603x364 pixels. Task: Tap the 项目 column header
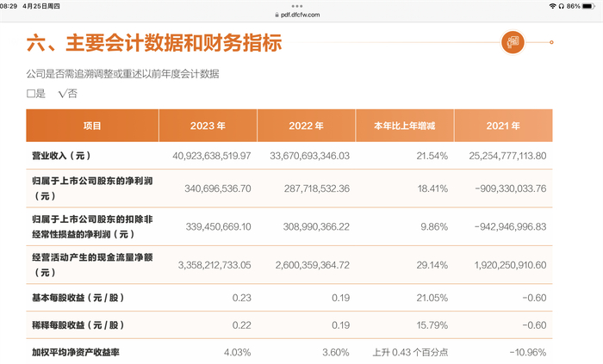(92, 126)
